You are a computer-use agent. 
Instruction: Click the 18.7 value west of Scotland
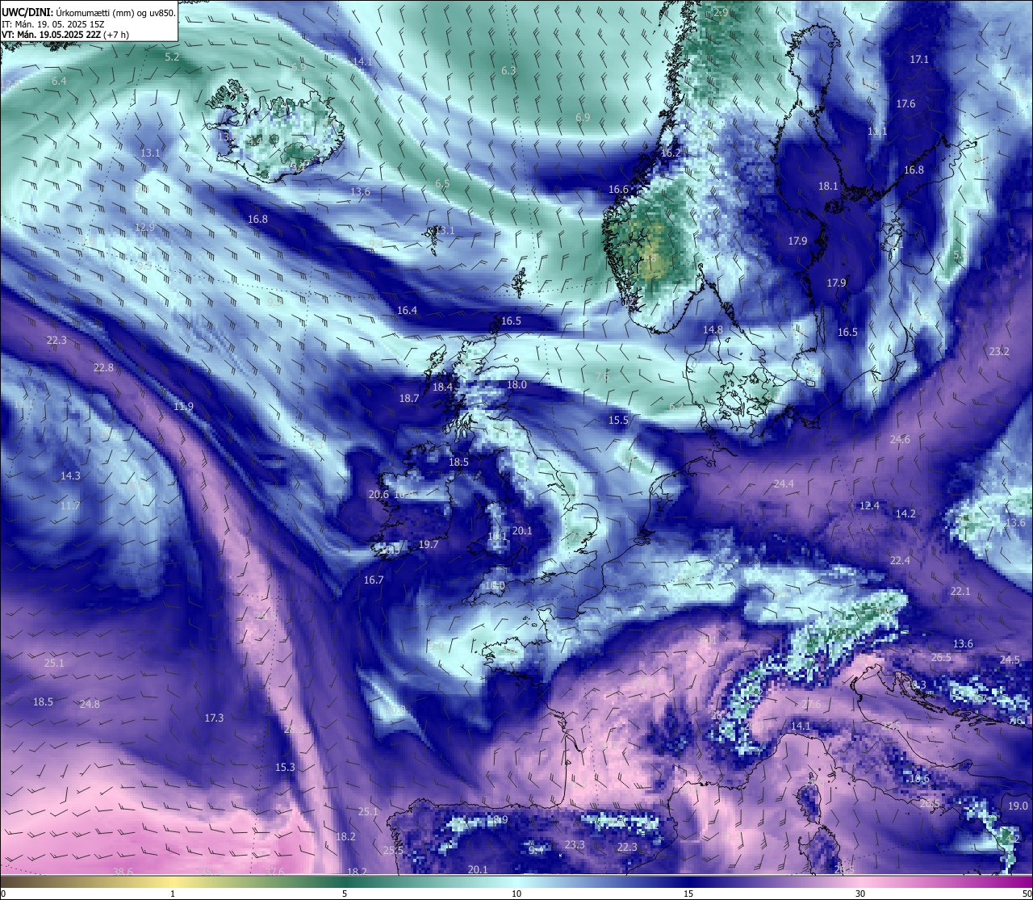pyautogui.click(x=409, y=398)
